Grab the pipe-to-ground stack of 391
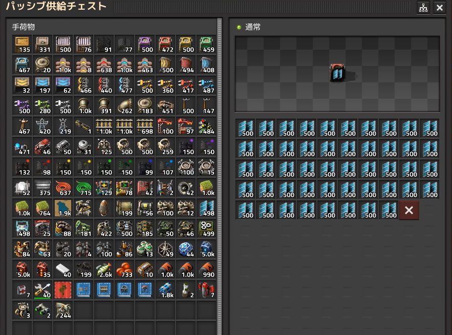The image size is (452, 335). pyautogui.click(x=104, y=106)
